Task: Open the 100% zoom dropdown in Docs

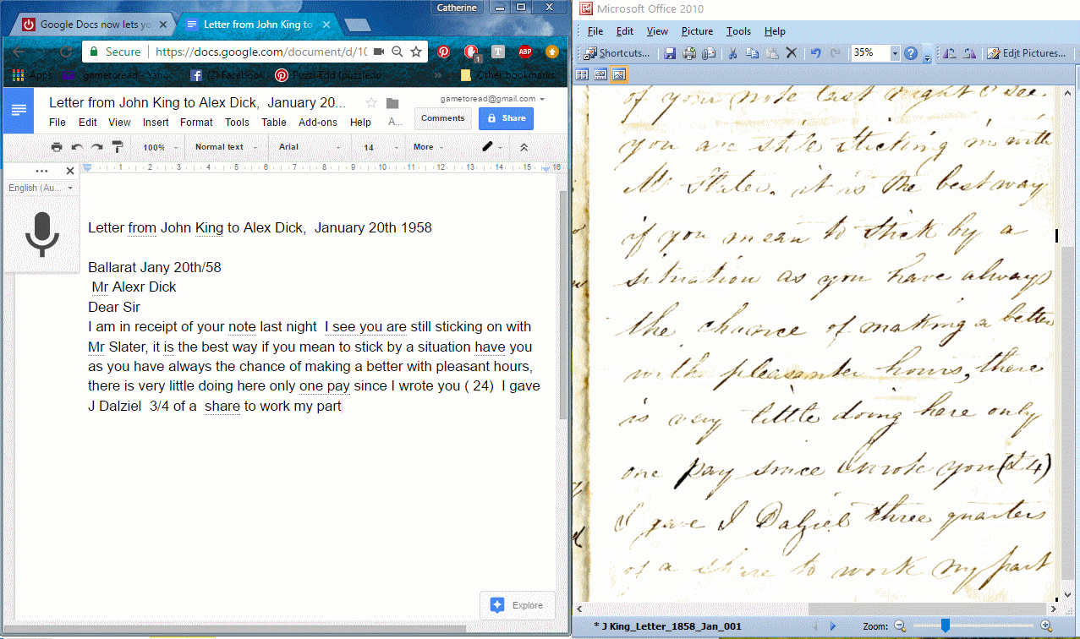Action: pyautogui.click(x=160, y=147)
